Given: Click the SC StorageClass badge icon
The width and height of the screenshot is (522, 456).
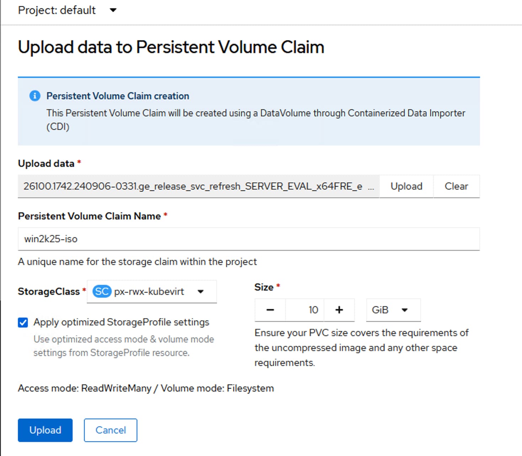Looking at the screenshot, I should point(102,292).
